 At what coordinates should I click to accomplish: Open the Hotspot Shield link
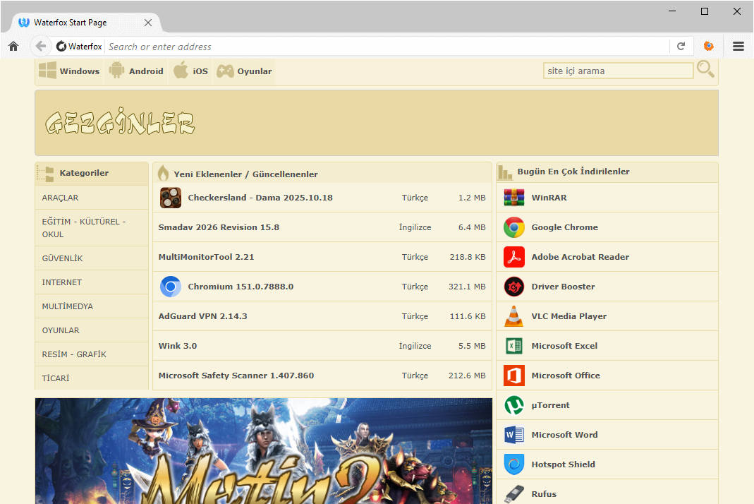pyautogui.click(x=563, y=464)
